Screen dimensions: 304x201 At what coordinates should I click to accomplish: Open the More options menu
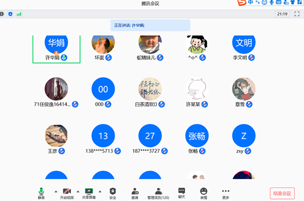(x=225, y=191)
